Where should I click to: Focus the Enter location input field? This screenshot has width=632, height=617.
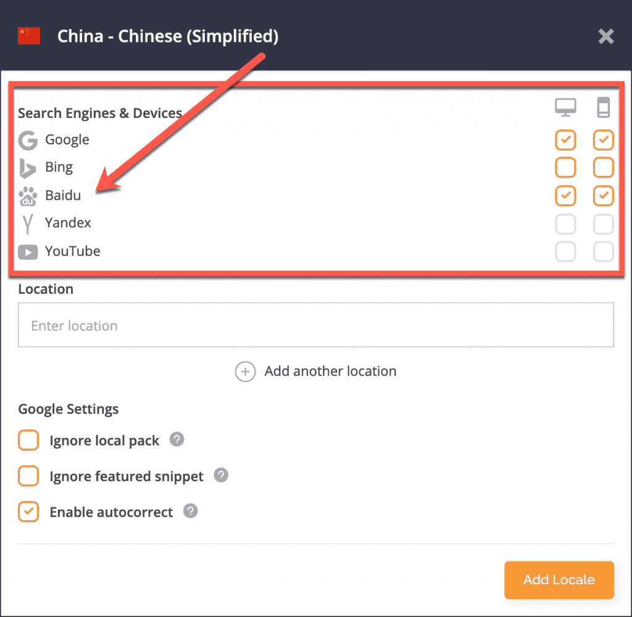point(316,325)
